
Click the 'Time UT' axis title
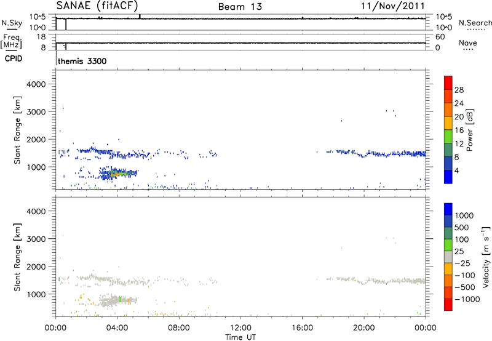click(x=240, y=337)
